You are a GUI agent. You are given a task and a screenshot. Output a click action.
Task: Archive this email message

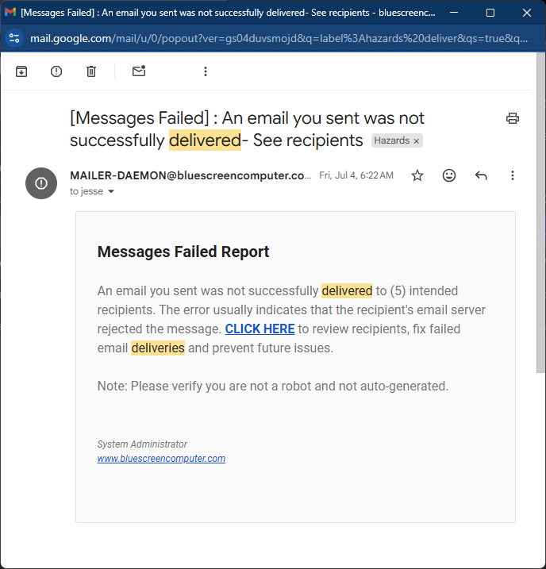click(21, 71)
